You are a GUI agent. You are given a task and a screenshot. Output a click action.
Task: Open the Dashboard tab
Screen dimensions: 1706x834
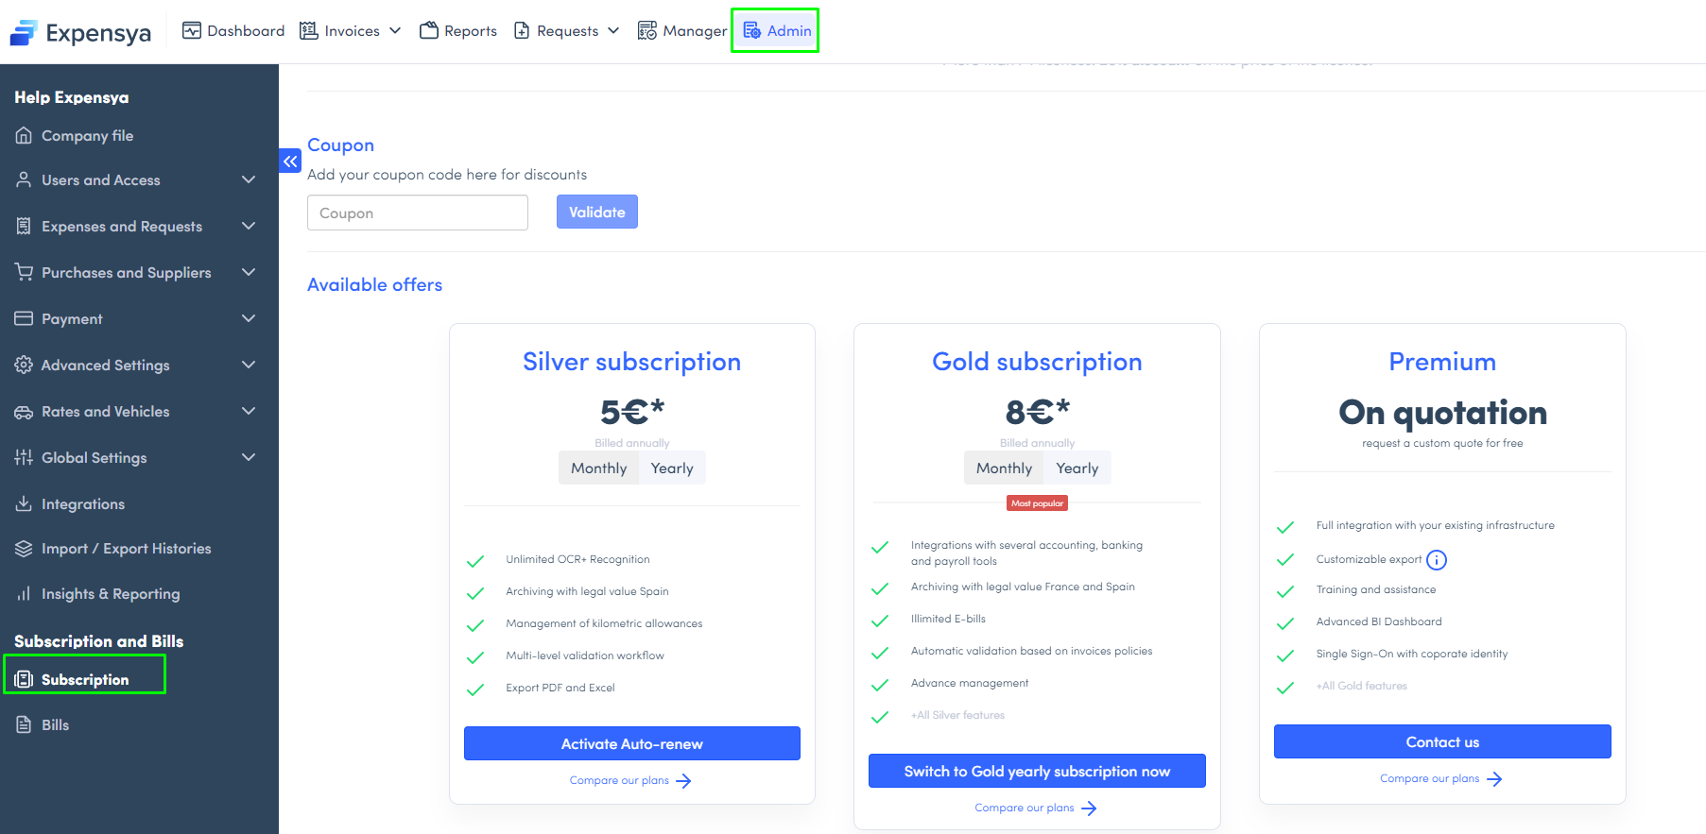tap(233, 31)
